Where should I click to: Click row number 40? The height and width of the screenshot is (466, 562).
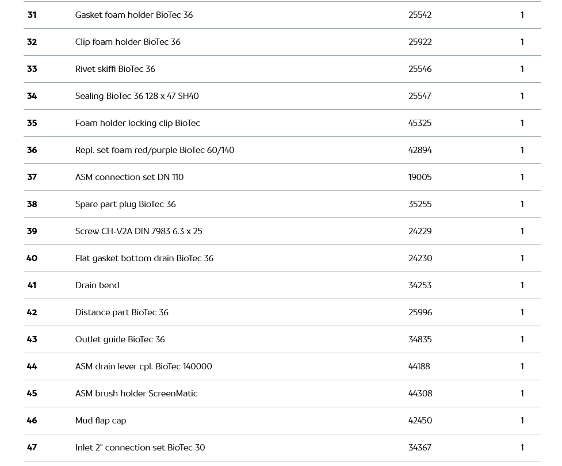32,258
